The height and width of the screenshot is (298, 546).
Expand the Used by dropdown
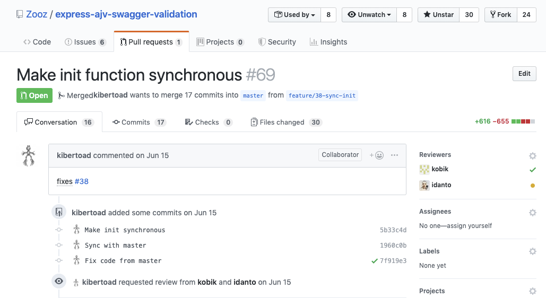(x=294, y=15)
